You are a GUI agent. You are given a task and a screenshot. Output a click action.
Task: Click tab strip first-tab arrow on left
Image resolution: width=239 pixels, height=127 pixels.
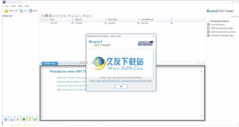(40, 63)
